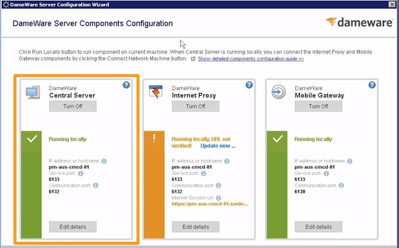Click the Mobile Gateway card title
The width and height of the screenshot is (399, 248).
(x=319, y=95)
